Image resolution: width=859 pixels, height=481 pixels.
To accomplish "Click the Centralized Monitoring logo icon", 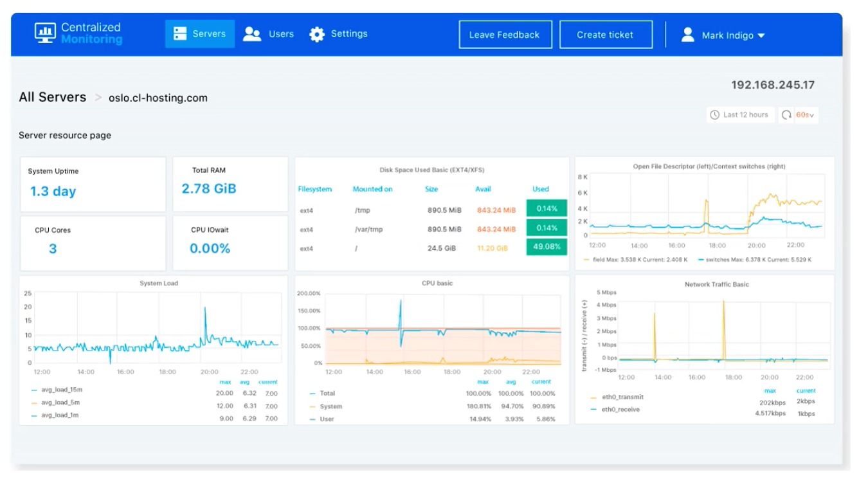I will 45,33.
